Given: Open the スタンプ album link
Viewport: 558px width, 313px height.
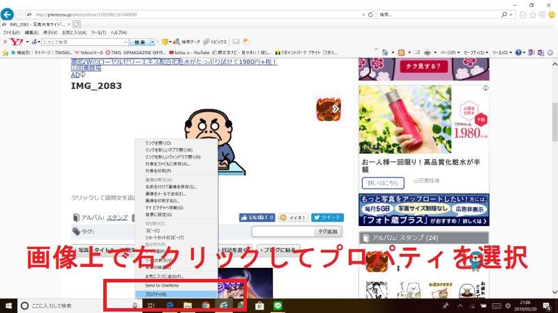Looking at the screenshot, I should (x=116, y=217).
